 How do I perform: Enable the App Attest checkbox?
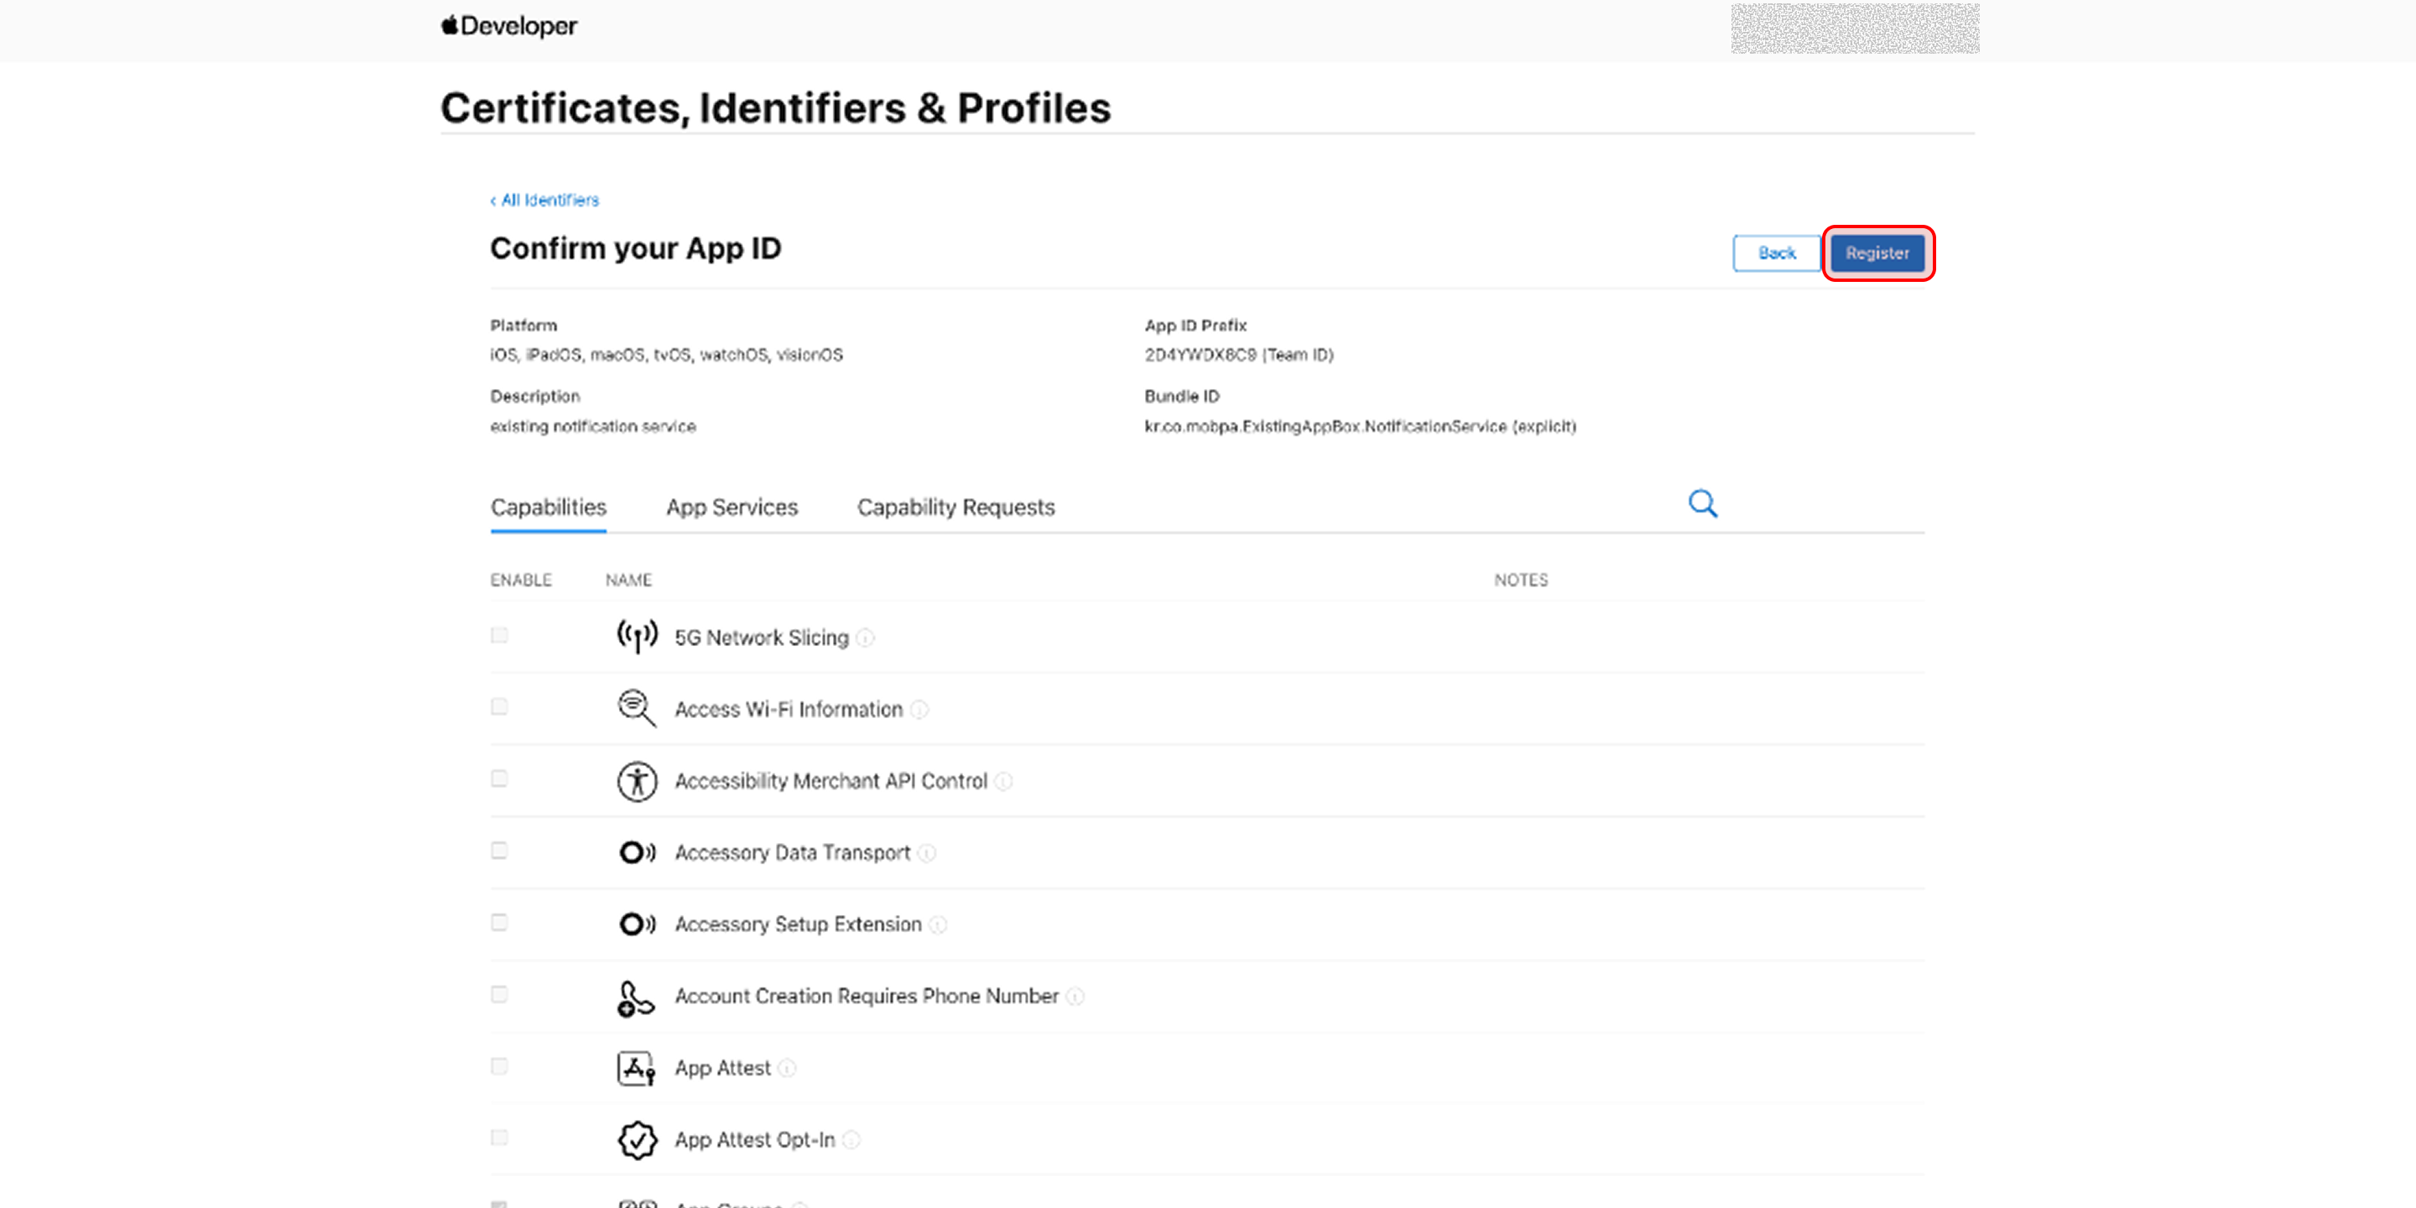tap(499, 1066)
